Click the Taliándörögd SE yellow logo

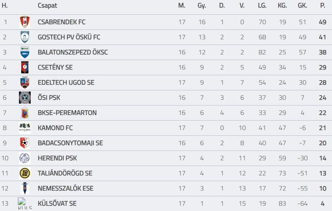tap(25, 173)
